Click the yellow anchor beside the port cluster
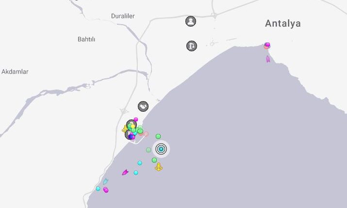Viewport: 347px width, 208px height. coord(125,129)
